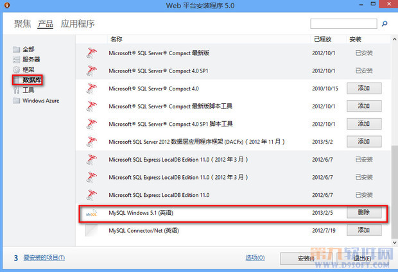398x272 pixels.
Task: Click icon for LocalDB Edition 11.0 without date
Action: pyautogui.click(x=92, y=195)
